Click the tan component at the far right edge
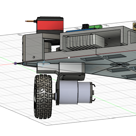136x136 pixels. tap(135, 26)
